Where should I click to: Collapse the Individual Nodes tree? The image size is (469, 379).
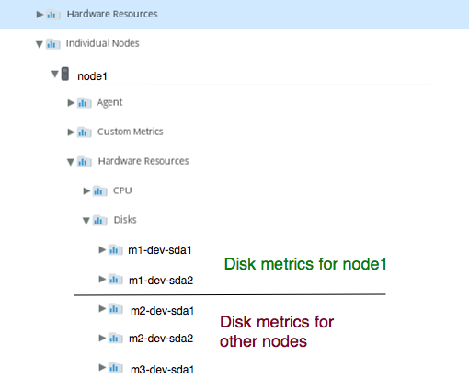coord(40,44)
